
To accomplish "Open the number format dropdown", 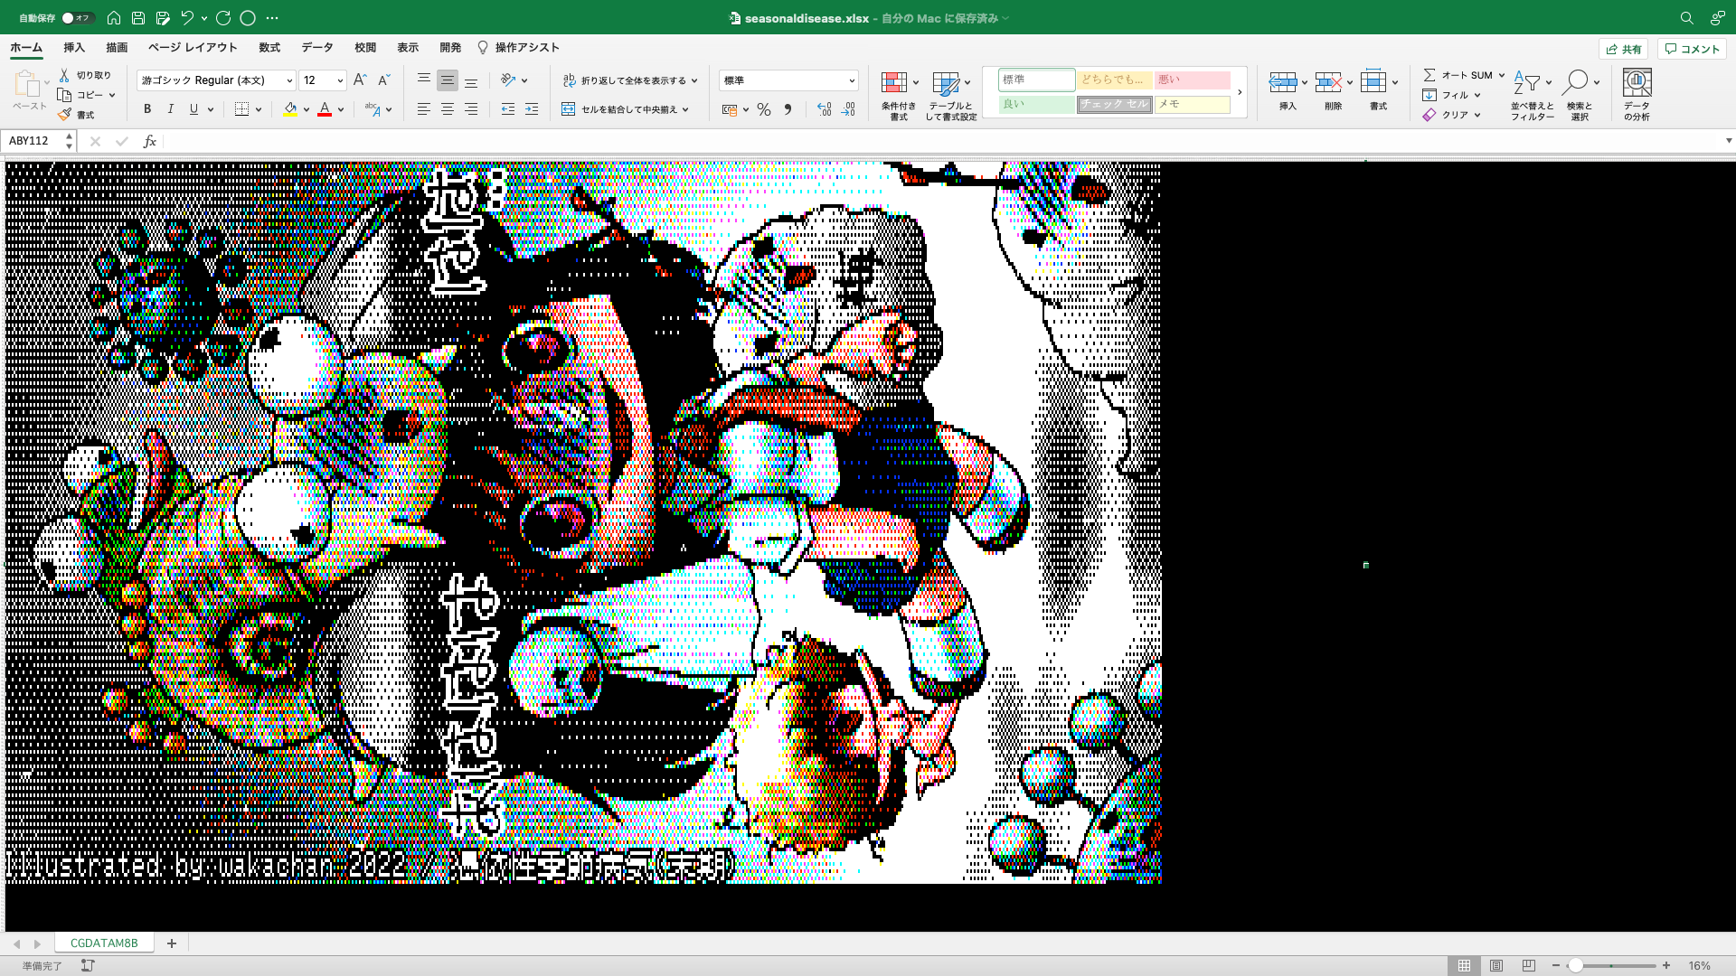I will pyautogui.click(x=852, y=80).
